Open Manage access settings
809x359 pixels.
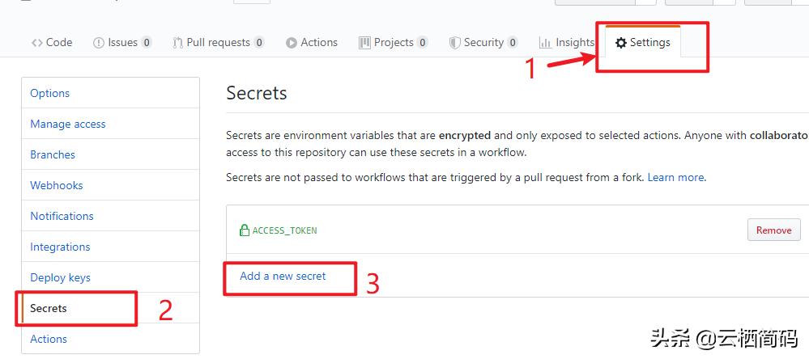pos(68,124)
